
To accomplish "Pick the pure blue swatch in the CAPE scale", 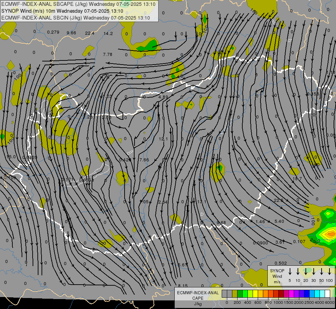I will (x=307, y=294).
